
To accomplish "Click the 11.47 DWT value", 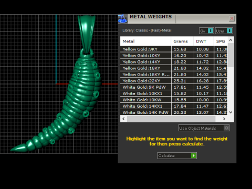I will (x=203, y=106).
